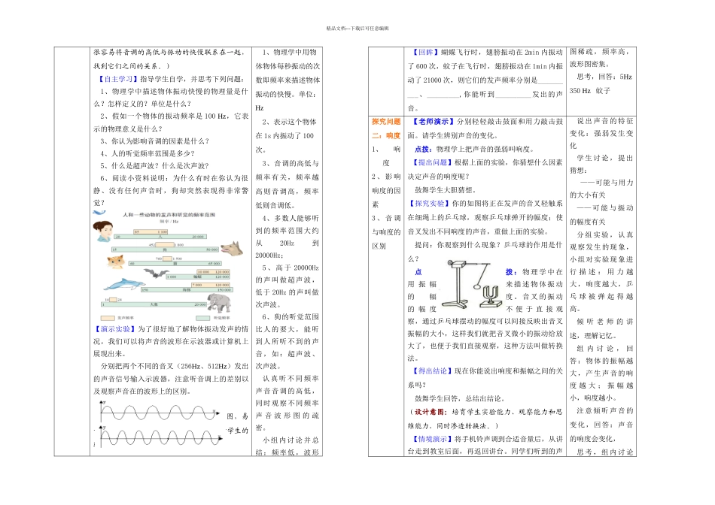
Task: Click the lone "Hz" unit line in the left page's right column
Action: pyautogui.click(x=260, y=108)
